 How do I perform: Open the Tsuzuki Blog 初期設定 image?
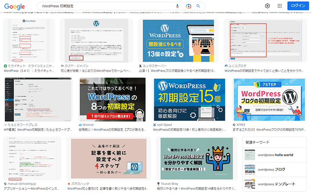pyautogui.click(x=196, y=159)
